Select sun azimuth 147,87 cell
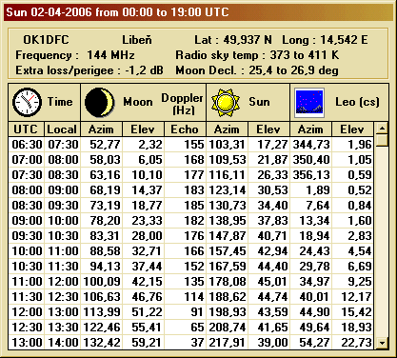The height and width of the screenshot is (358, 397). [227, 236]
